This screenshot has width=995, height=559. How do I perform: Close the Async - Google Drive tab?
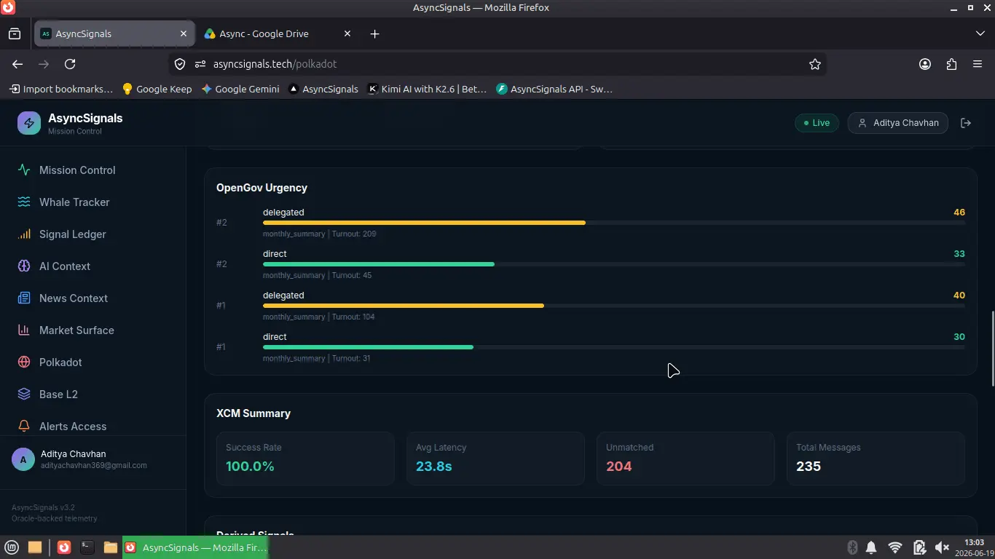pyautogui.click(x=347, y=33)
